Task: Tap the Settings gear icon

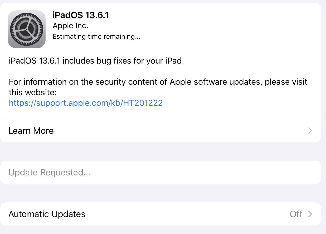Action: click(x=27, y=29)
